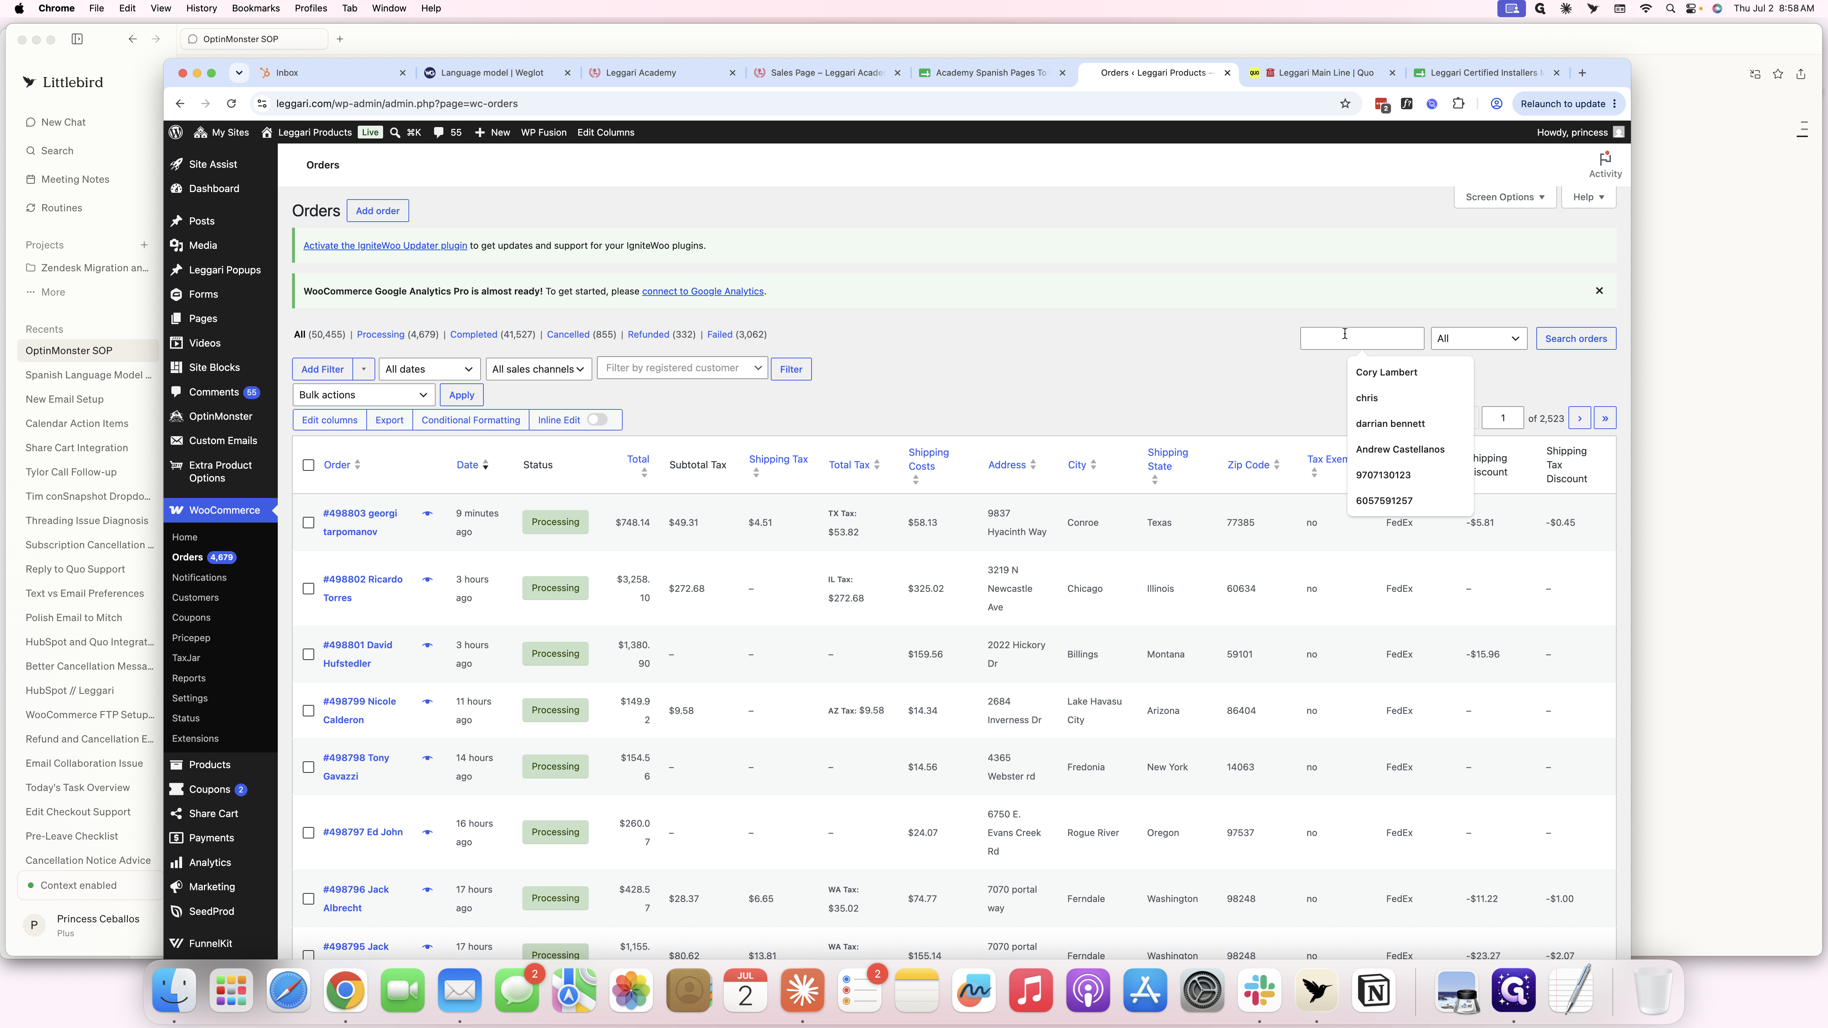Open the Activity flag icon
1828x1028 pixels.
(x=1605, y=158)
